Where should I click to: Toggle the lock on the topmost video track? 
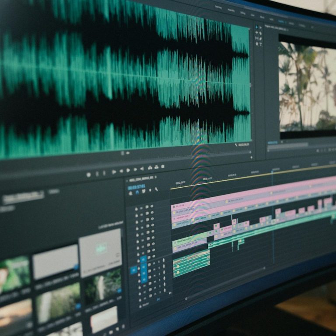click(x=136, y=209)
